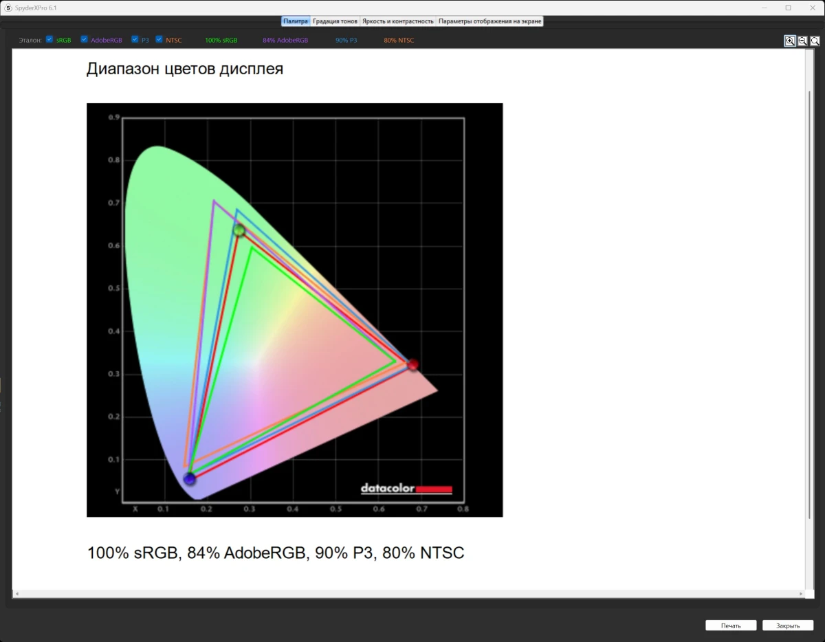Switch to the Палитра tab
The height and width of the screenshot is (642, 825).
(x=296, y=21)
